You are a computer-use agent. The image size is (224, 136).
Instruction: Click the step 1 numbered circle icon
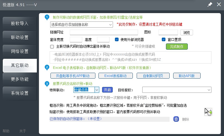click(x=47, y=17)
